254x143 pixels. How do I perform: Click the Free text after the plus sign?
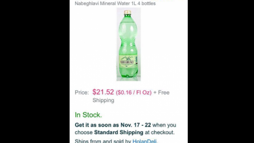(x=164, y=92)
